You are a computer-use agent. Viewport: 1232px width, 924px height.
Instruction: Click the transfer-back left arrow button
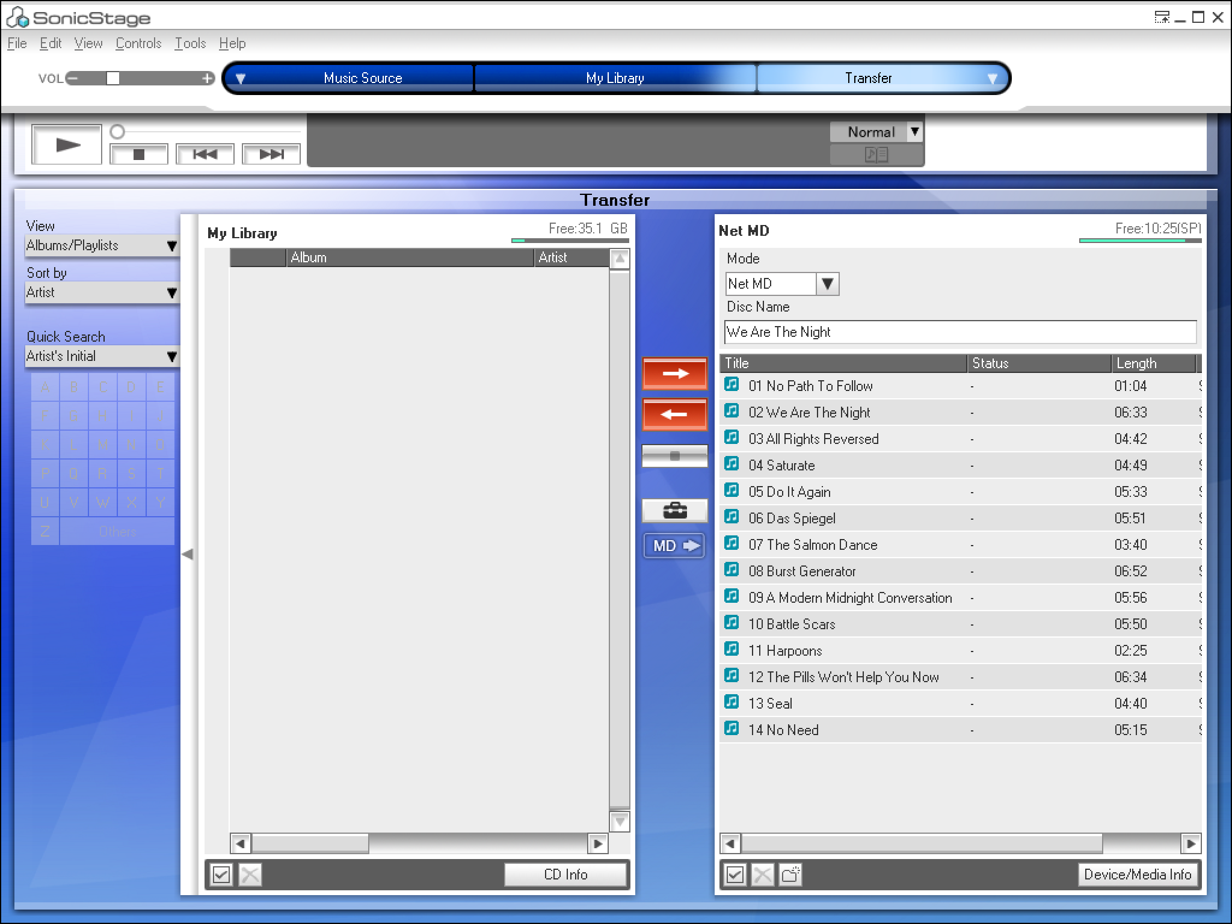tap(674, 414)
